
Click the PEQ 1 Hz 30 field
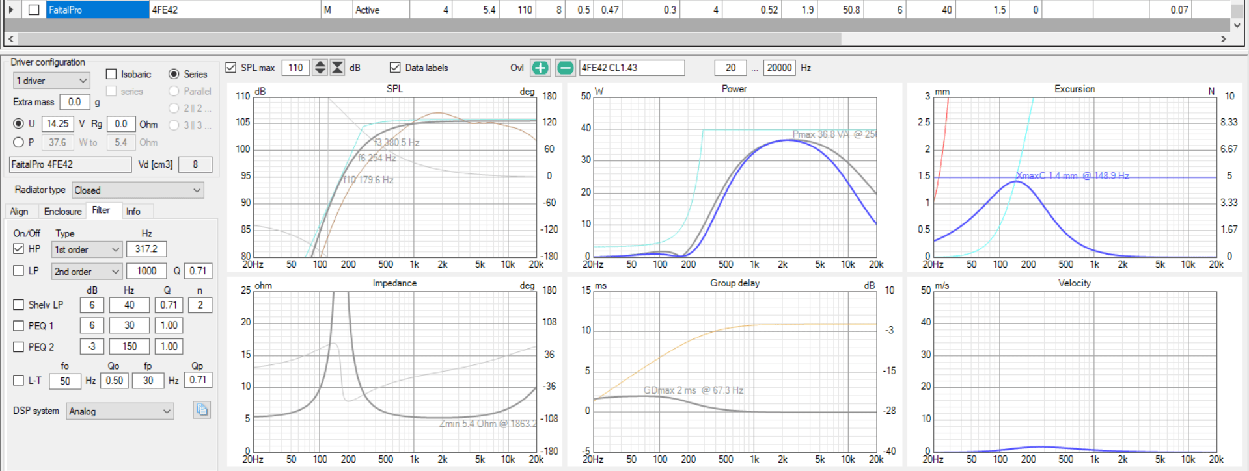point(129,325)
